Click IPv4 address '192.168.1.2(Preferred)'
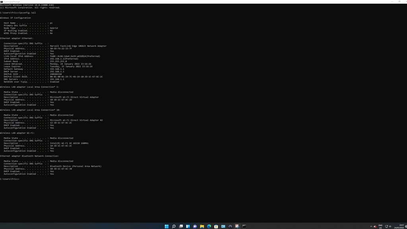407x229 pixels. point(64,59)
